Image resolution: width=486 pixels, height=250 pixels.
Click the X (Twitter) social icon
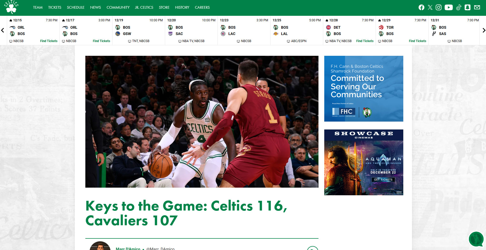[x=430, y=7]
